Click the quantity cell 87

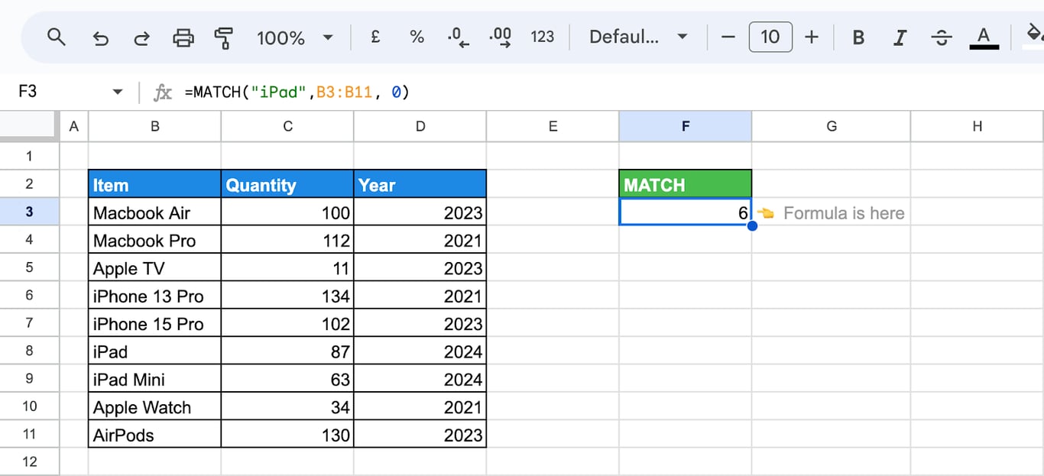coord(287,351)
